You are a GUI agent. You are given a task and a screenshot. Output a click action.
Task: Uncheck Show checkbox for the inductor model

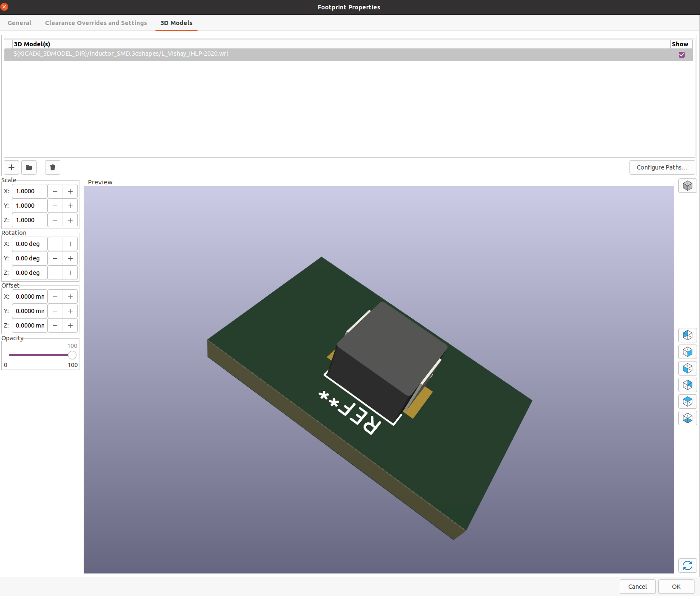[x=681, y=55]
